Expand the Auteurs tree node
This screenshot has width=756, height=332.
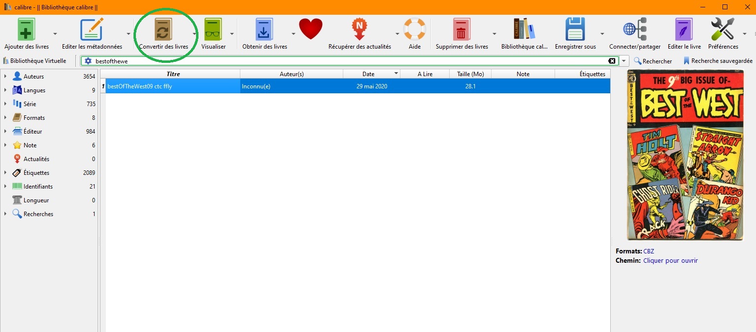click(x=5, y=77)
